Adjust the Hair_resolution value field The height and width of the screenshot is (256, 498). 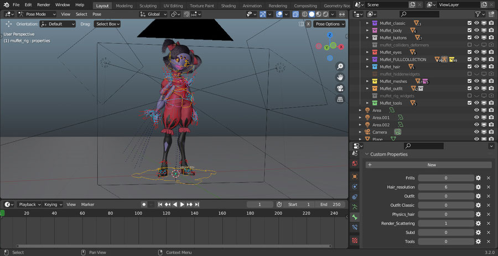[x=446, y=187]
